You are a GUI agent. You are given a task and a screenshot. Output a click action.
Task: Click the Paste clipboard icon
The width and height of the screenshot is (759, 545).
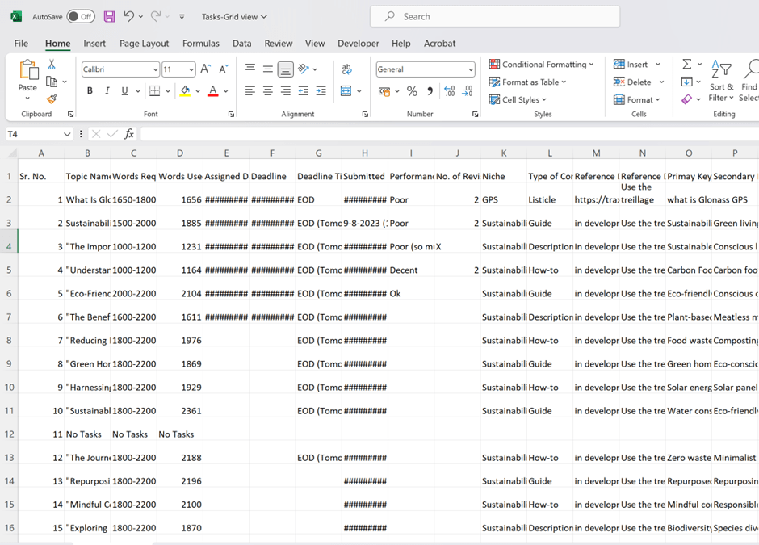click(28, 69)
